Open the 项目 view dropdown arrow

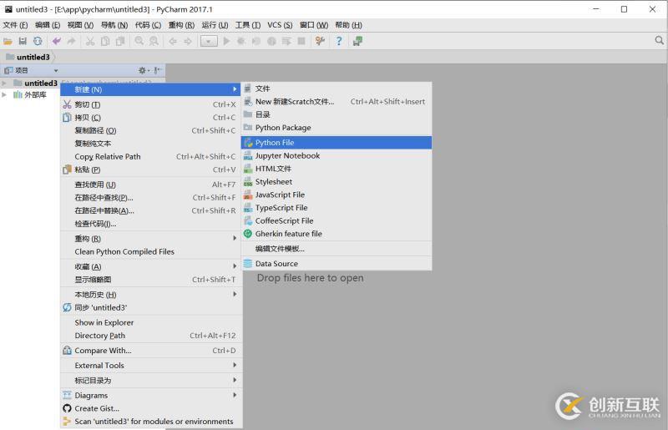click(56, 71)
